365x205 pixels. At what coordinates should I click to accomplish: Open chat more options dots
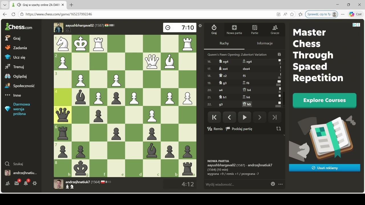tap(281, 184)
